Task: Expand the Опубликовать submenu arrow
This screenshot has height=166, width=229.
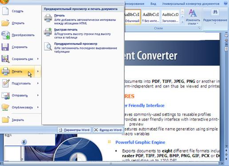Action: (38, 107)
